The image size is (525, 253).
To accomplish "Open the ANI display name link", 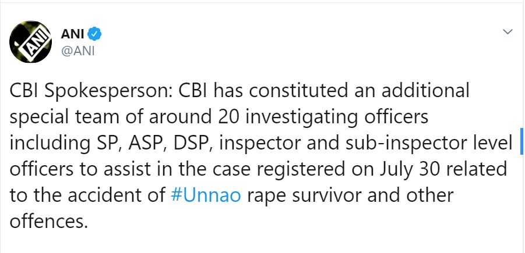I will 72,34.
